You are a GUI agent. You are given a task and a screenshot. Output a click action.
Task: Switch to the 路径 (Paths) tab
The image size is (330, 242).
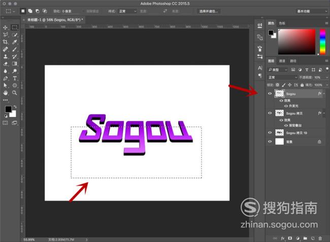(x=293, y=61)
